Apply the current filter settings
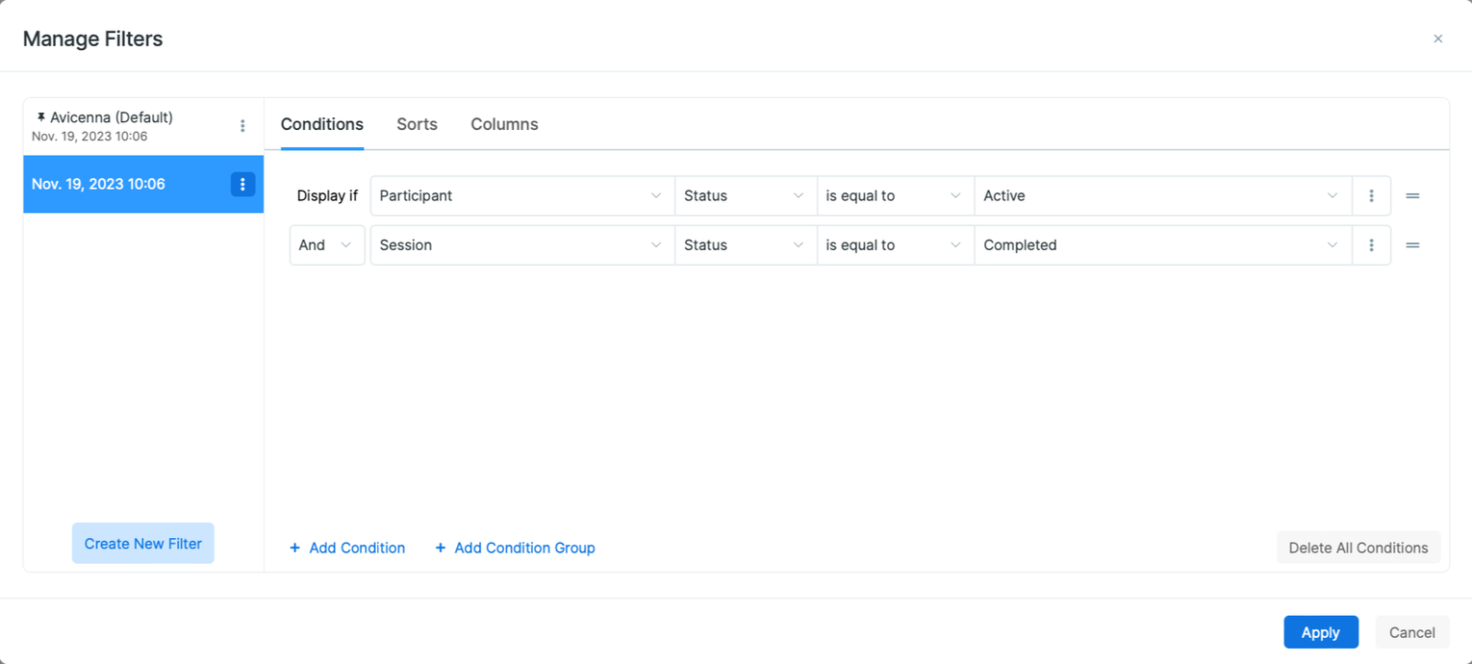1472x664 pixels. tap(1321, 632)
